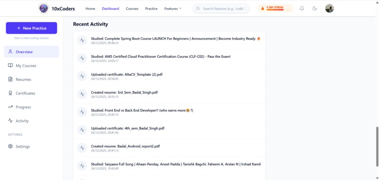Click the Progress trend arrow icon
Viewport: 379px width, 180px height.
click(10, 107)
